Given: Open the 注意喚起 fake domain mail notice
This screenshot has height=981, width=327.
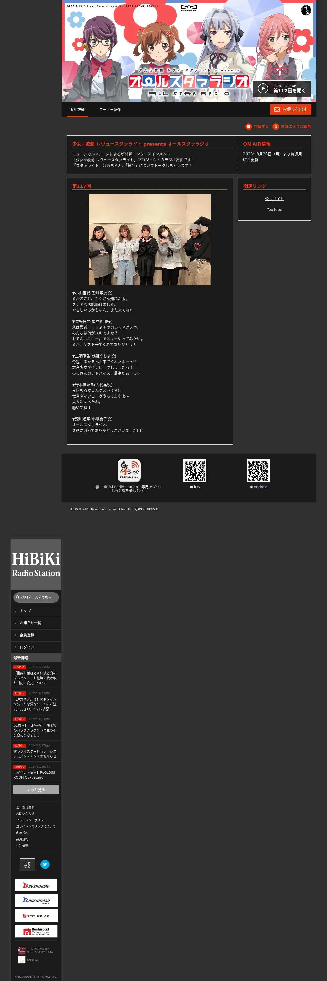Looking at the screenshot, I should point(35,704).
